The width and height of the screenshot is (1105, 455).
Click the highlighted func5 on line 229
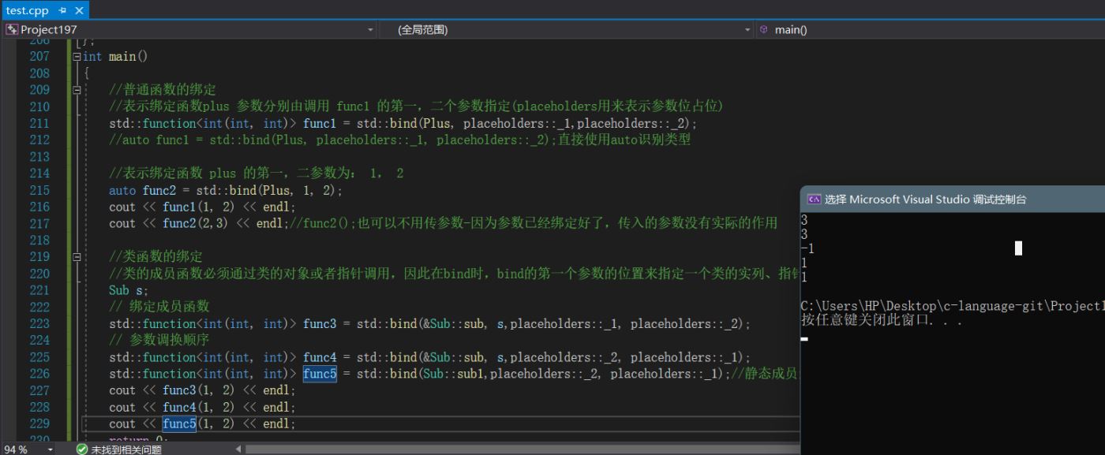pos(179,424)
